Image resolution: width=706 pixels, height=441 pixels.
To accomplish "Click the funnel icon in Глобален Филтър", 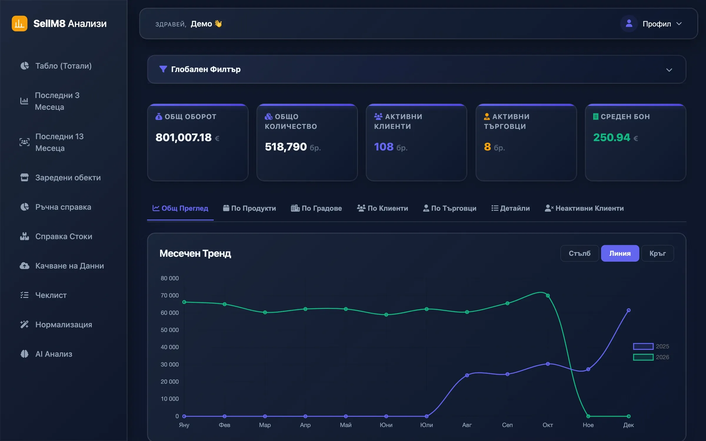I will (x=163, y=69).
